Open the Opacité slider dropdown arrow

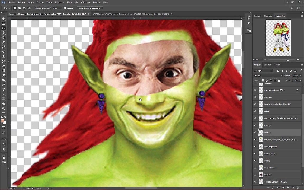tap(301, 75)
